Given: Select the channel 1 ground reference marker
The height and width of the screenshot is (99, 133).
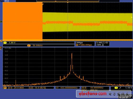Looking at the screenshot, I should point(1,22).
